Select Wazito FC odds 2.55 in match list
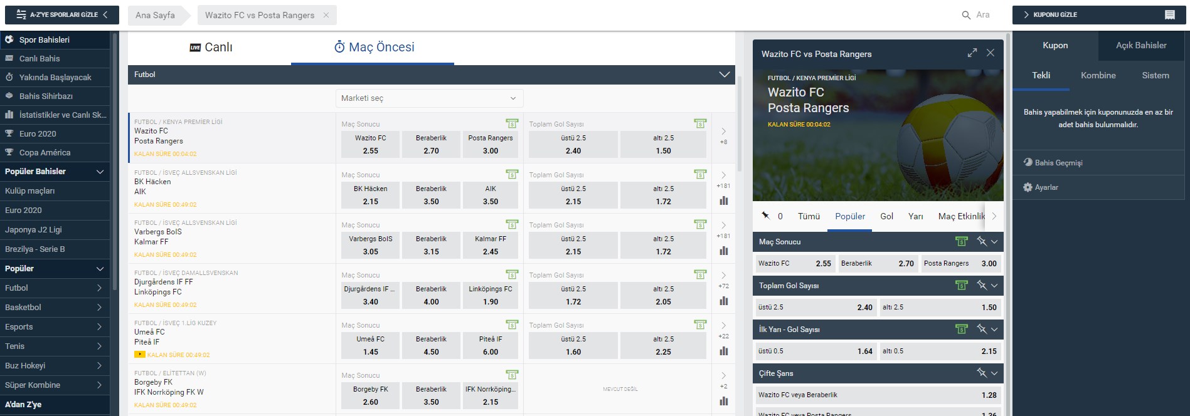This screenshot has height=416, width=1190. [x=370, y=144]
